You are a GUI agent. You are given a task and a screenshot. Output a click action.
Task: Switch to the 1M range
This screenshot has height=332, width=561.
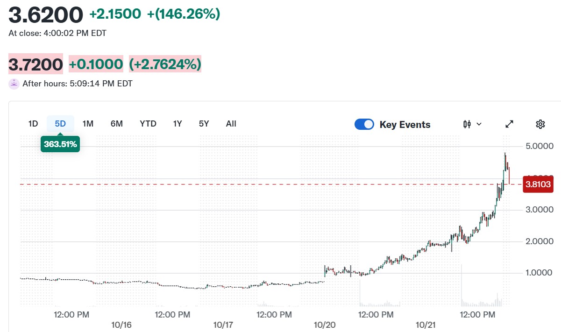click(x=88, y=124)
